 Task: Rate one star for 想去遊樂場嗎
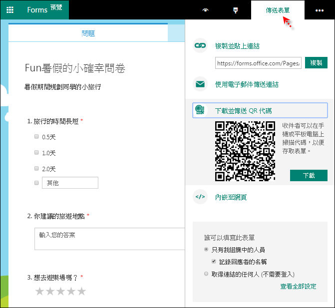[x=39, y=291]
